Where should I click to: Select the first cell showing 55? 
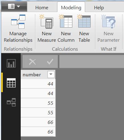tap(38, 103)
